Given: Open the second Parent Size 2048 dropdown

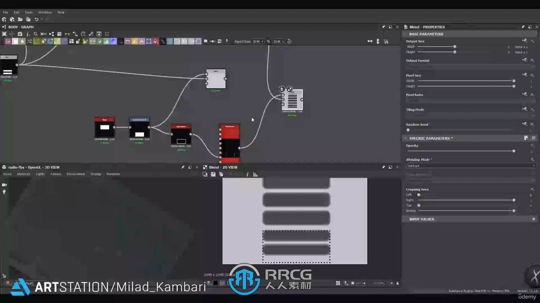Looking at the screenshot, I should 278,41.
